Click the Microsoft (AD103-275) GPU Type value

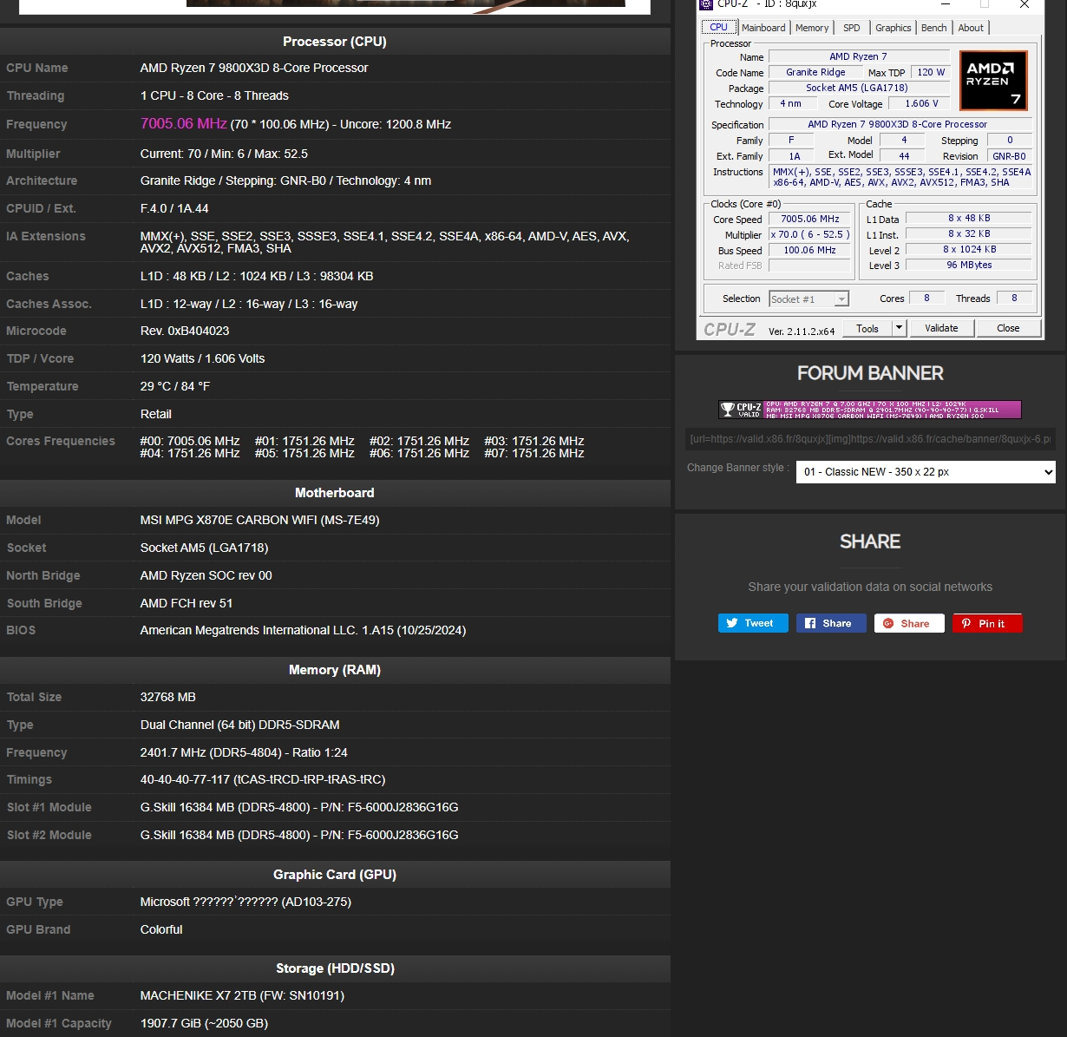(x=245, y=902)
